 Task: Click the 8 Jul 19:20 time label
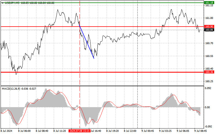coord(112,131)
